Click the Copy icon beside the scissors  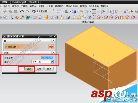pos(10,12)
